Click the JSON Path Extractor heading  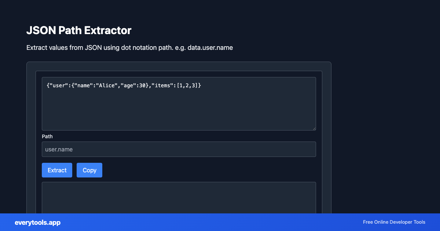click(x=79, y=31)
